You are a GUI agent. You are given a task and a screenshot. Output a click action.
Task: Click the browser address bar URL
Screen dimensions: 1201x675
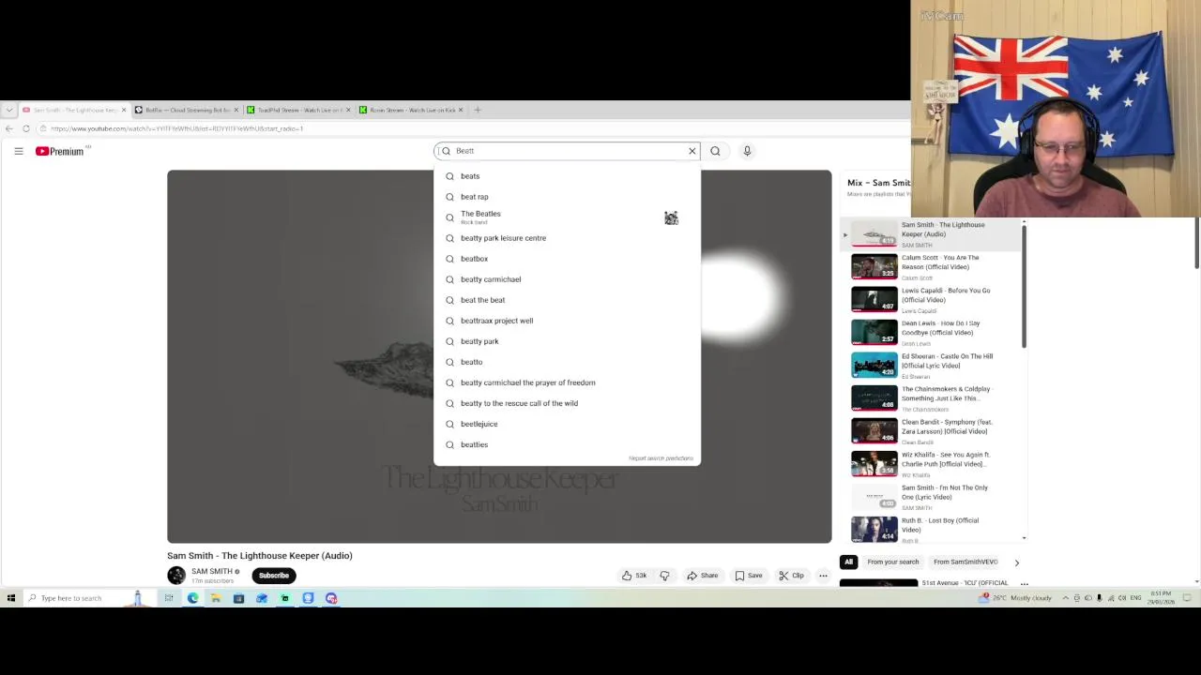tap(178, 128)
